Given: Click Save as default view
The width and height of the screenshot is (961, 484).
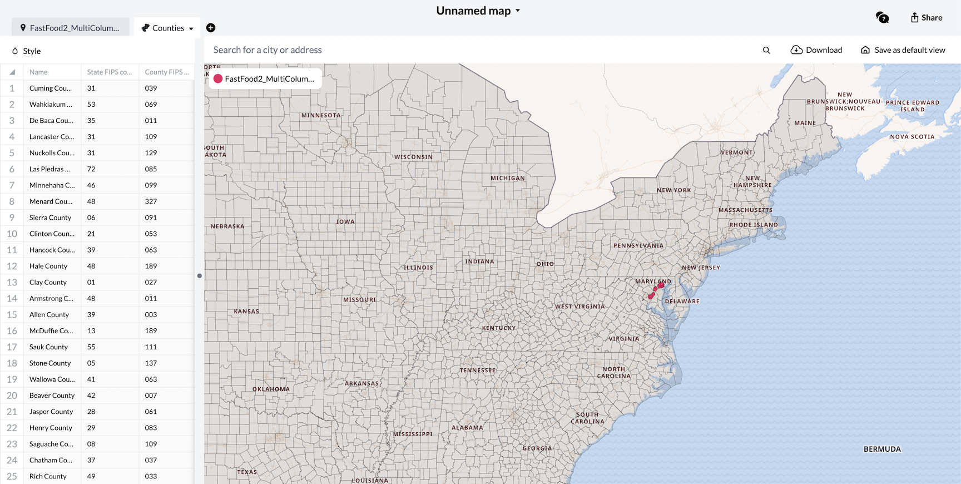Looking at the screenshot, I should coord(903,50).
